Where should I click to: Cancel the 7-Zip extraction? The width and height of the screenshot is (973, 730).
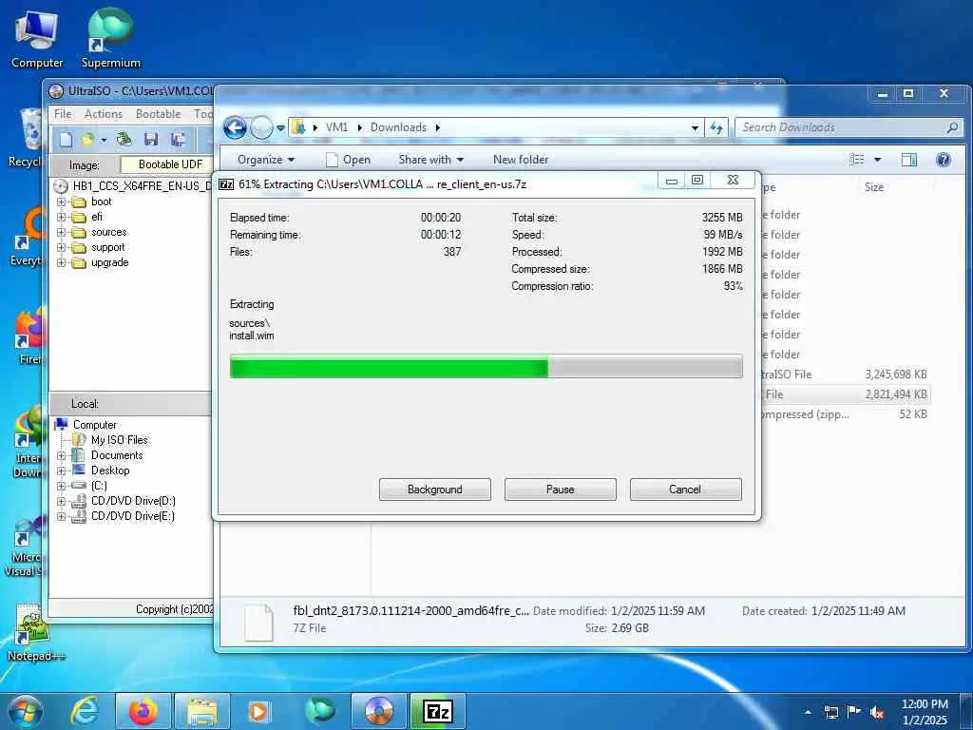click(x=685, y=490)
